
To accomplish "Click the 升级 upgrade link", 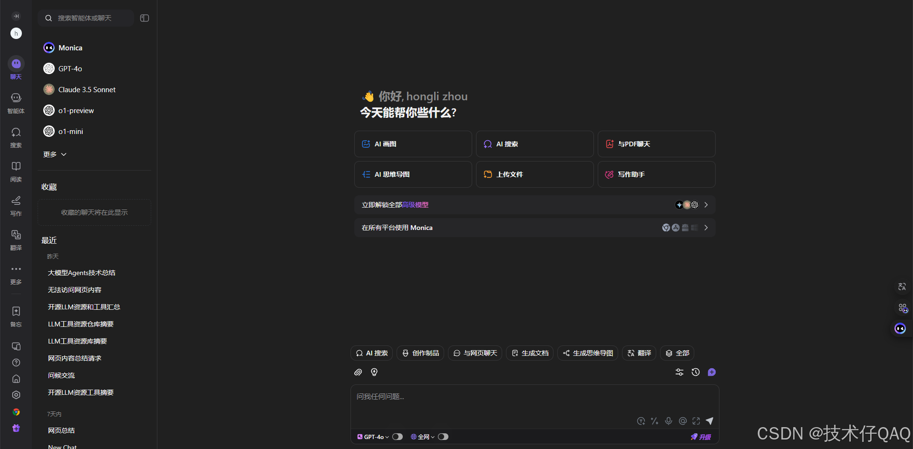I will [x=701, y=437].
